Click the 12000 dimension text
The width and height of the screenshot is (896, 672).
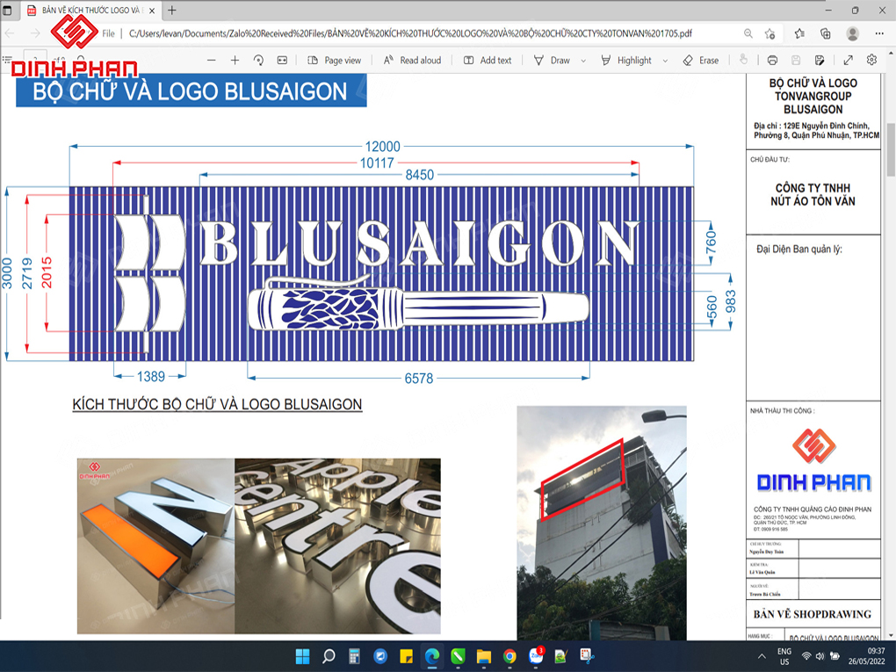tap(382, 147)
